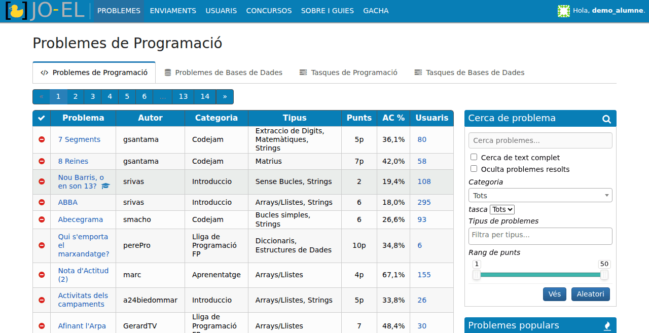Click the next page » arrow
649x333 pixels.
(x=225, y=97)
